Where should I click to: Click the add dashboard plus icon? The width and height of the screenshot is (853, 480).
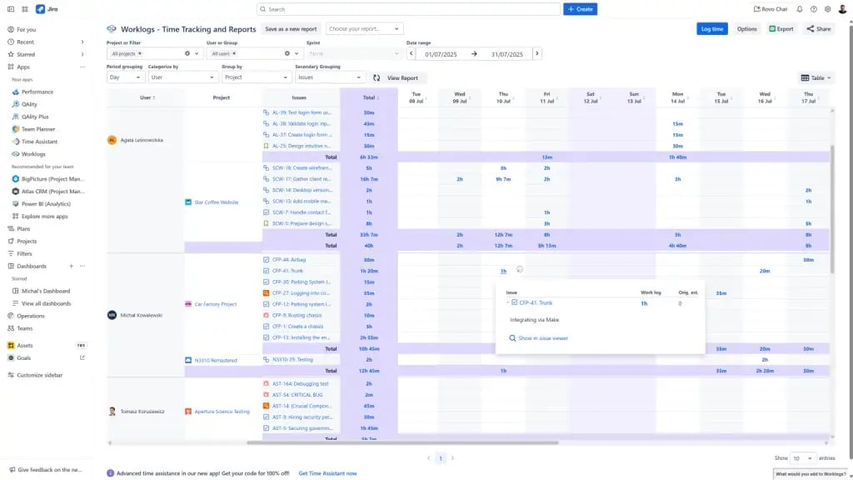71,267
